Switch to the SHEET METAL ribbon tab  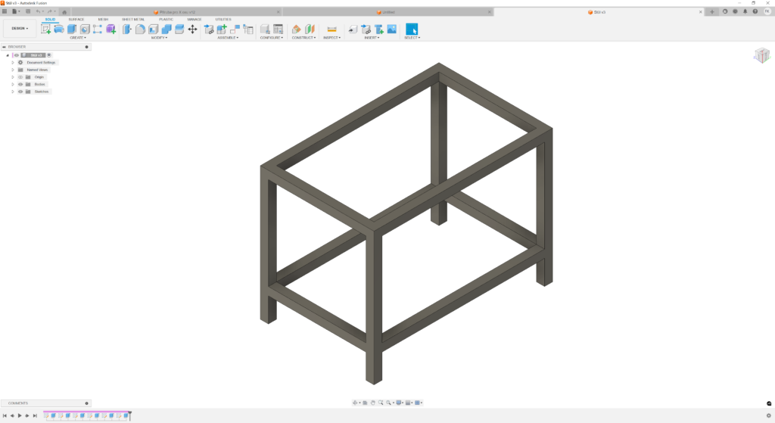click(x=133, y=19)
